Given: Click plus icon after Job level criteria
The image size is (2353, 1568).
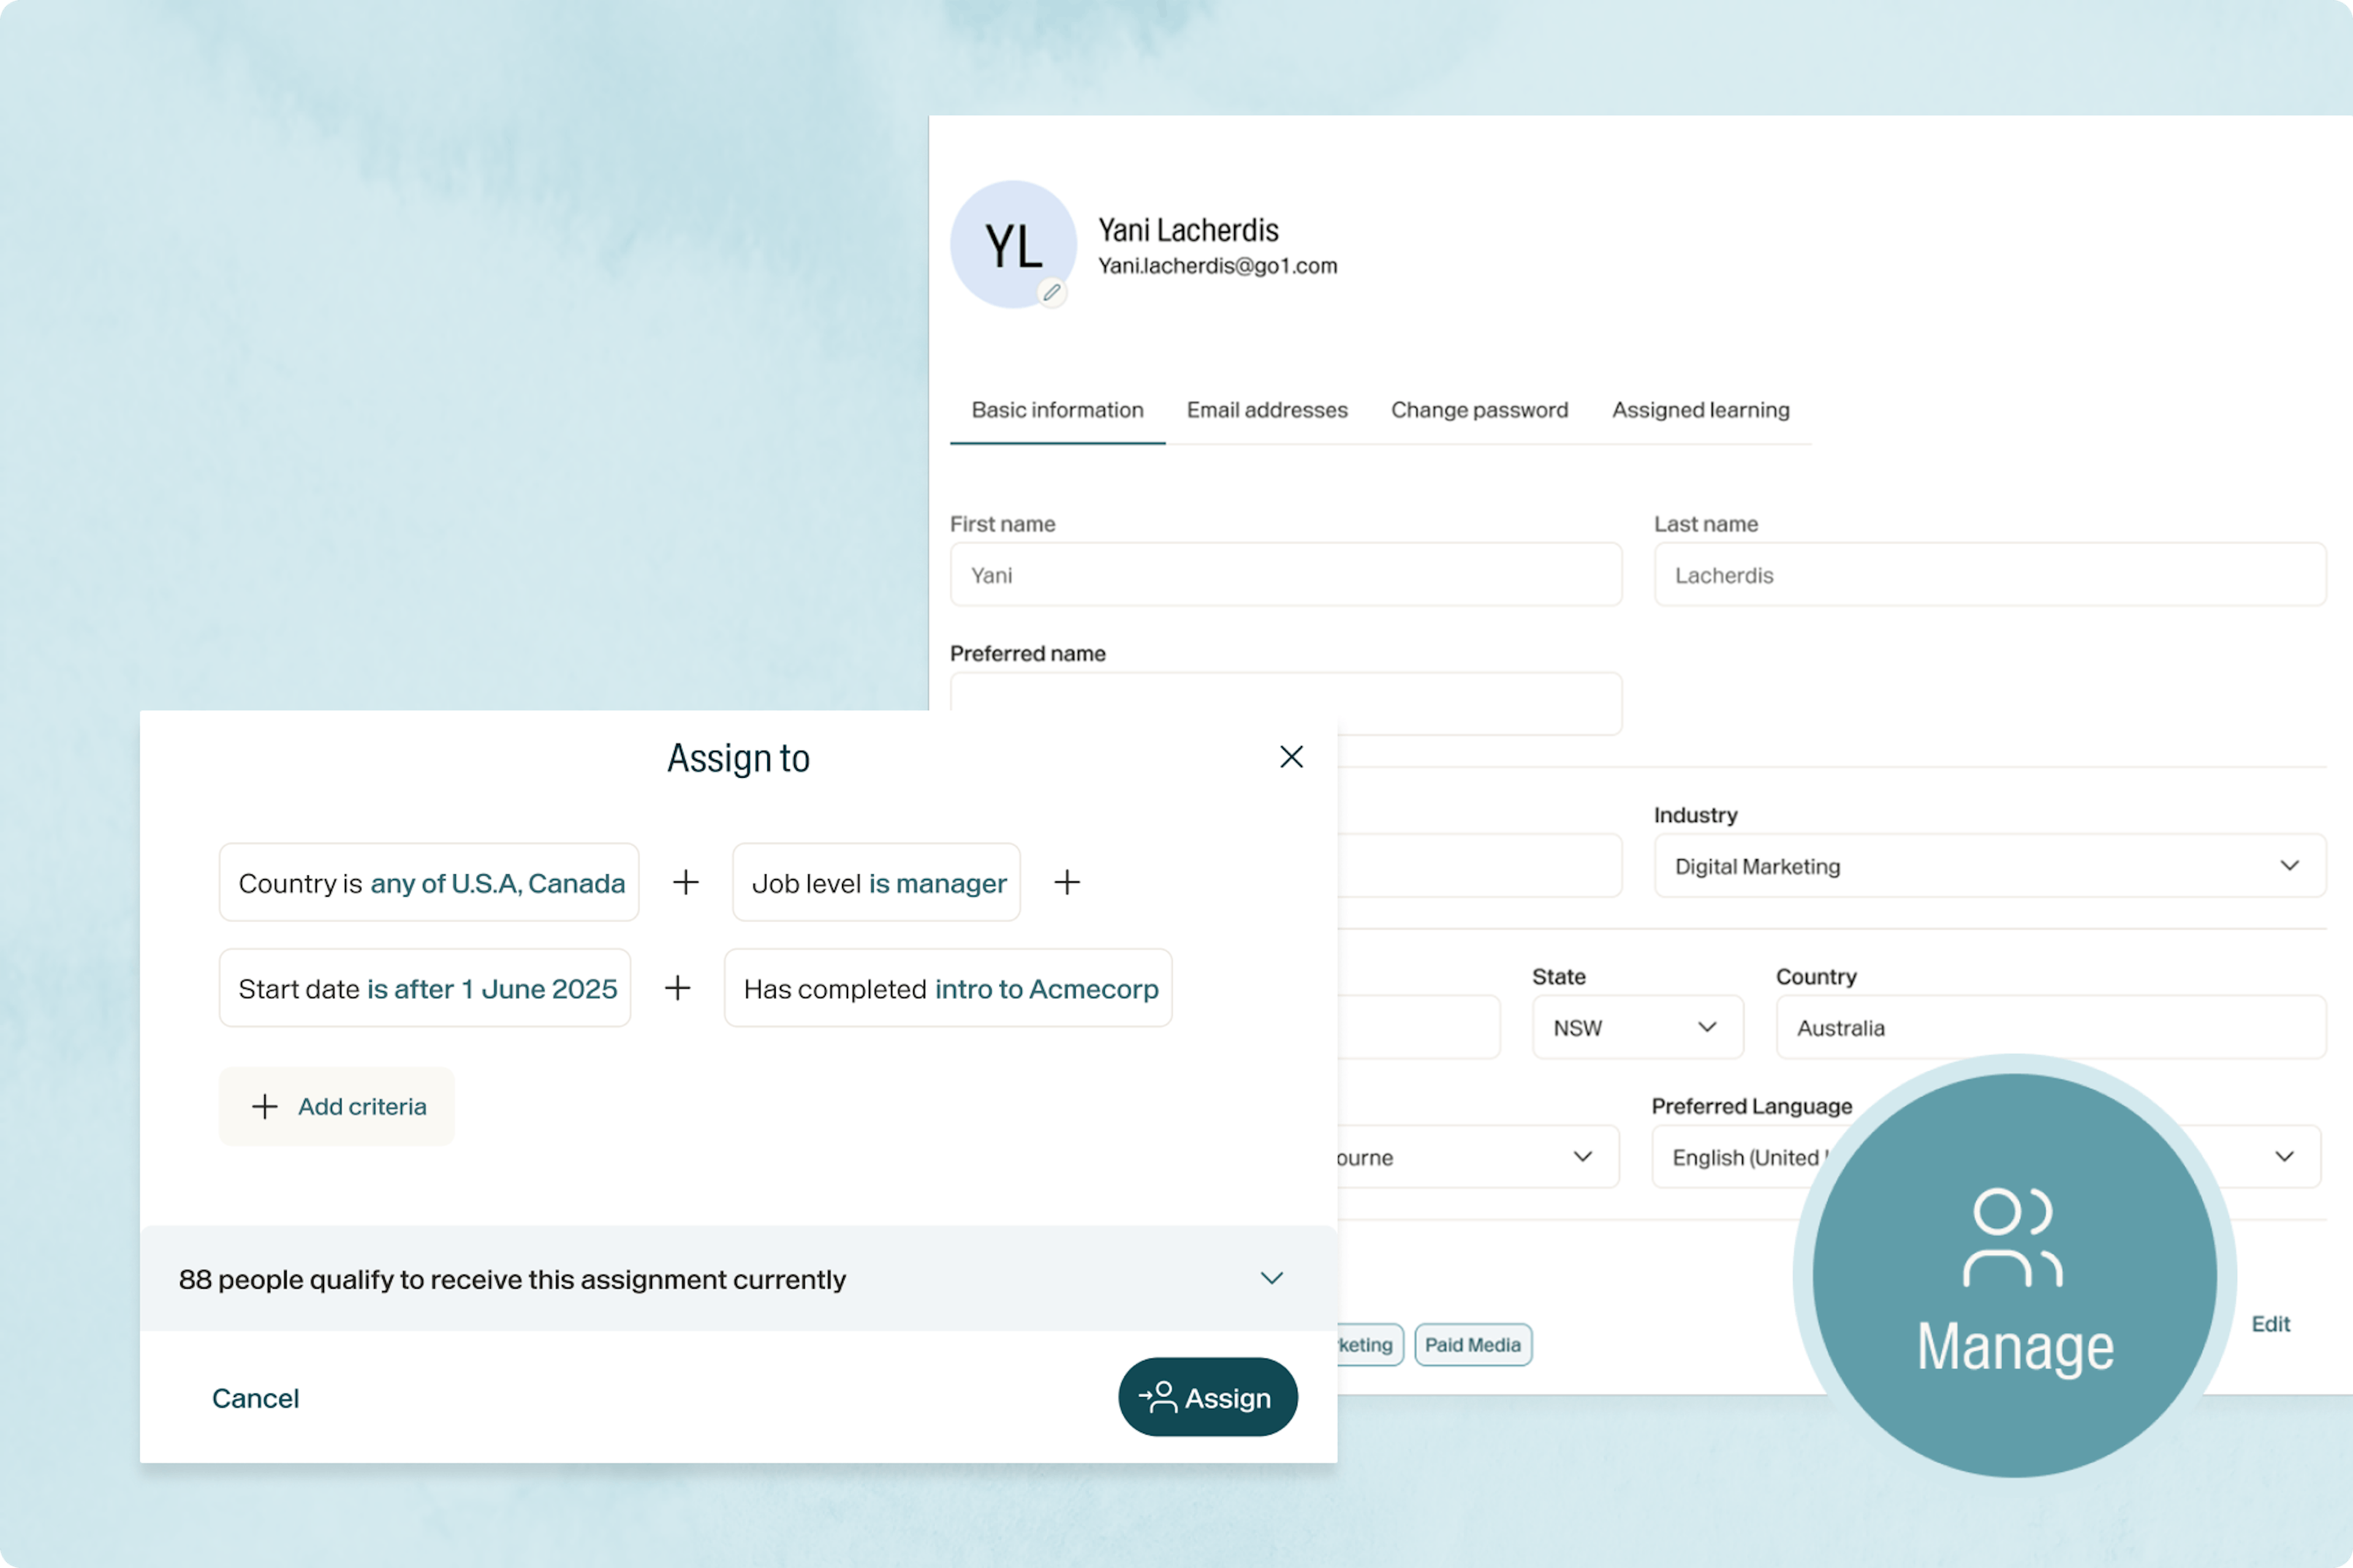Looking at the screenshot, I should point(1066,882).
